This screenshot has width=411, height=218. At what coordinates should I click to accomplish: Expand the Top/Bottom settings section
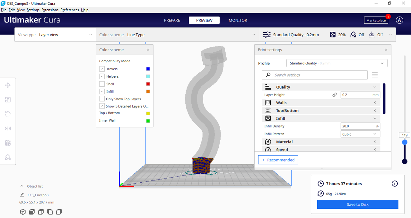[x=321, y=110]
